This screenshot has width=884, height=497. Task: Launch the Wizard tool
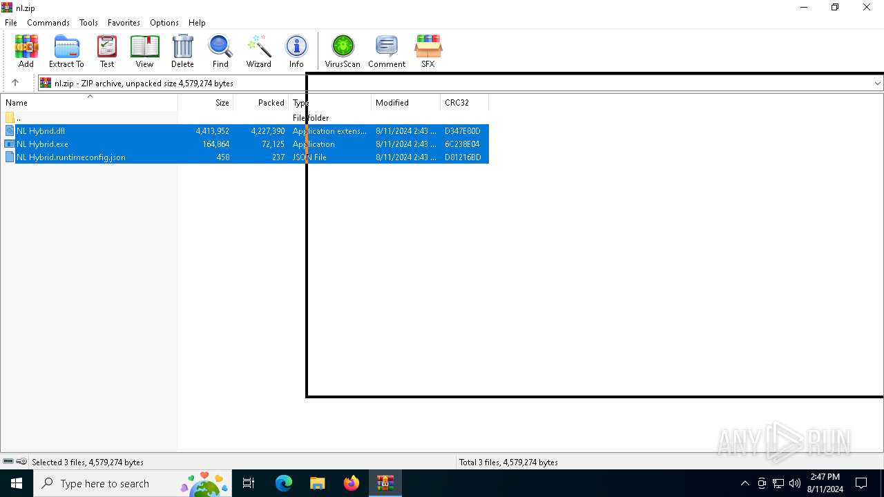pos(259,52)
